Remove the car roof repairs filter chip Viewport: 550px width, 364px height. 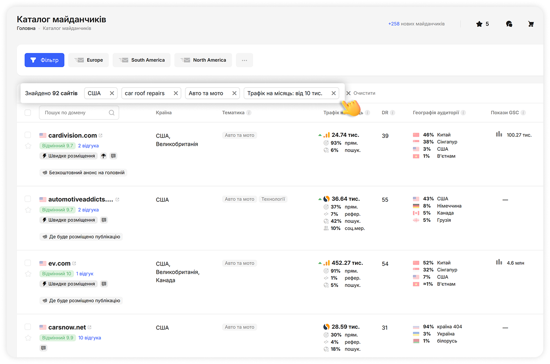pyautogui.click(x=176, y=93)
